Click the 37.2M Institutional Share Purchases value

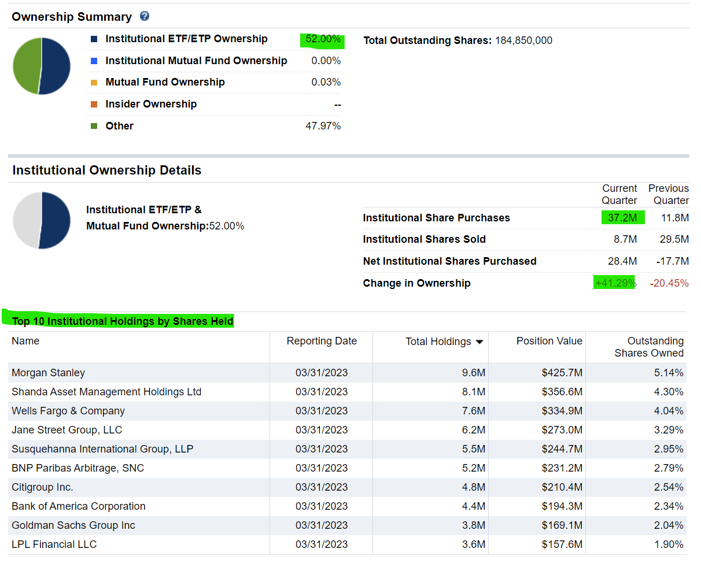pos(622,218)
